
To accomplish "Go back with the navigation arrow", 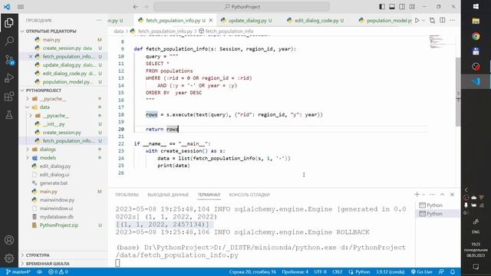I will tap(136, 7).
